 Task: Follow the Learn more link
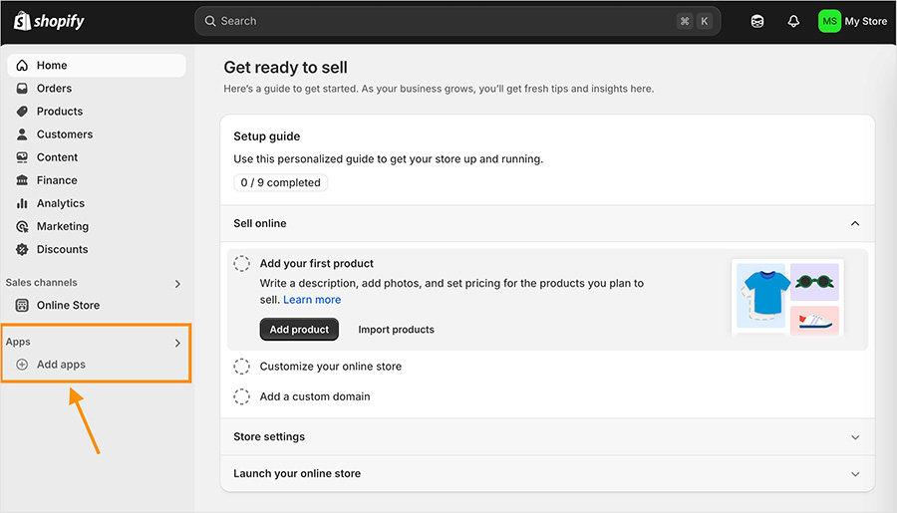click(312, 300)
